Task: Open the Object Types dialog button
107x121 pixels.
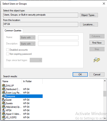Action: pyautogui.click(x=89, y=15)
